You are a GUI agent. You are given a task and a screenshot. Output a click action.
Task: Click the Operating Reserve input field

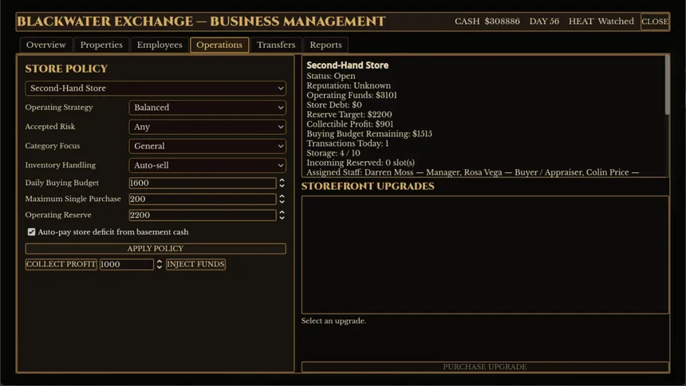[203, 215]
